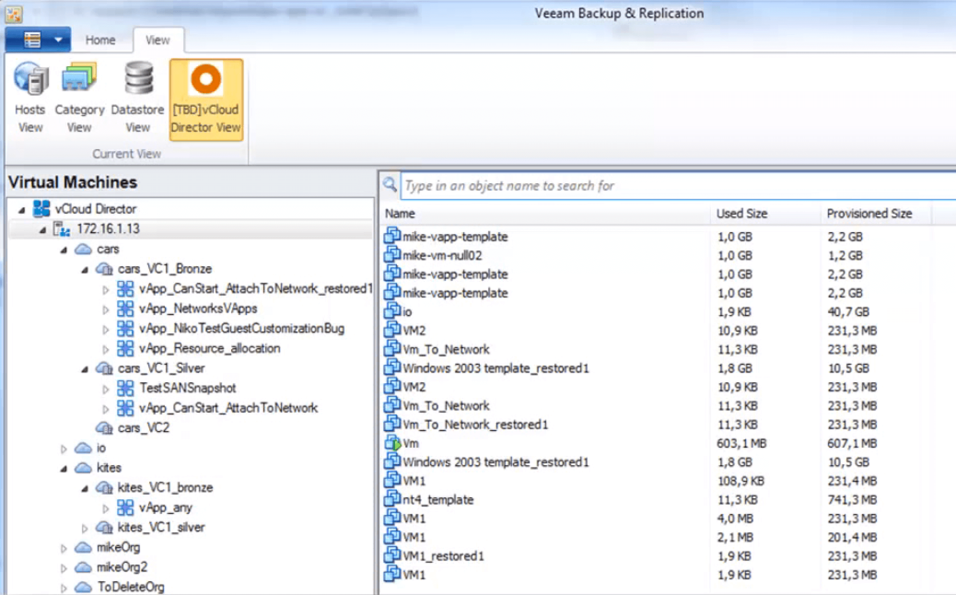Switch to Hosts View
The width and height of the screenshot is (956, 595).
(30, 99)
